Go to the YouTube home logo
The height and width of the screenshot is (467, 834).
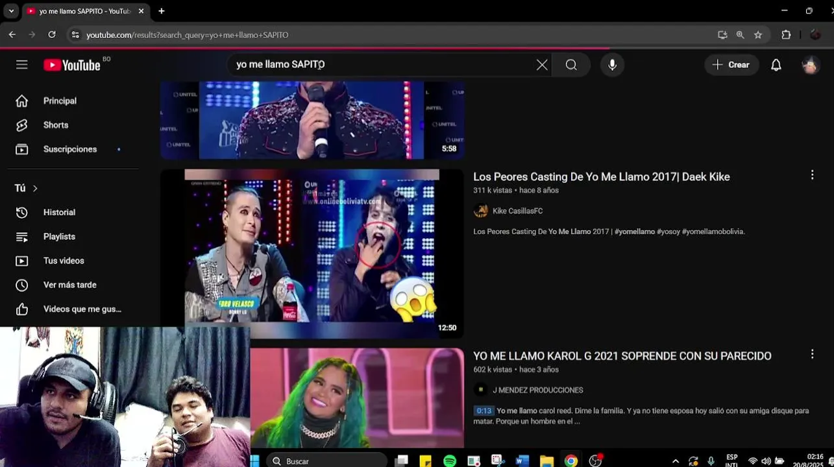(72, 65)
